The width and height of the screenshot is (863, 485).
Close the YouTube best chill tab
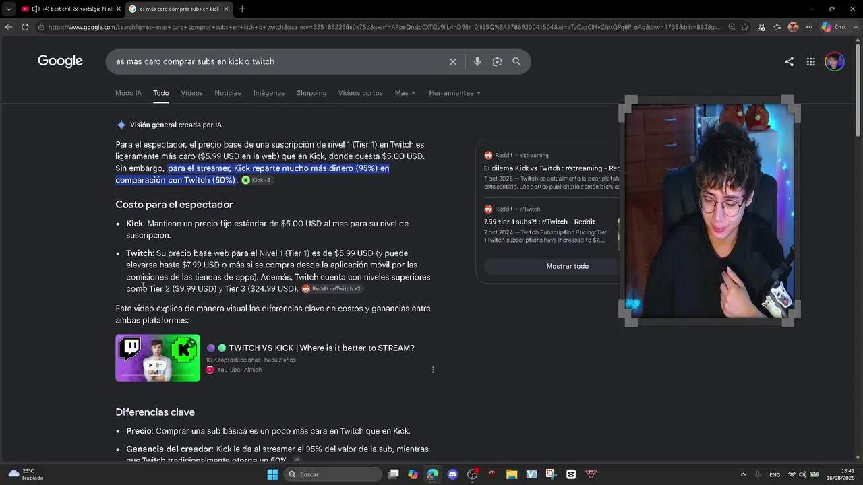[x=118, y=9]
